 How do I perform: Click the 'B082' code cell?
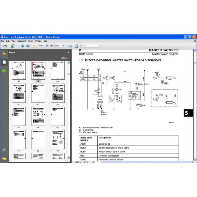[x=88, y=148]
